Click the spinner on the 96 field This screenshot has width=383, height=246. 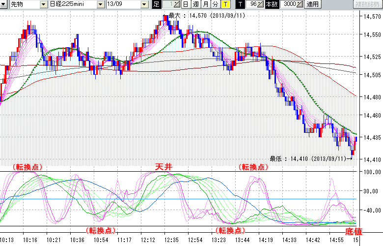pyautogui.click(x=261, y=4)
